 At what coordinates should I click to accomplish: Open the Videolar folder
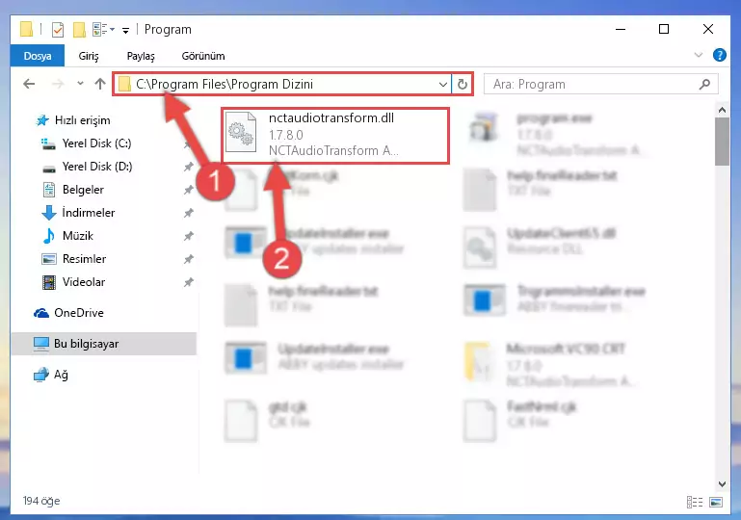pos(84,282)
